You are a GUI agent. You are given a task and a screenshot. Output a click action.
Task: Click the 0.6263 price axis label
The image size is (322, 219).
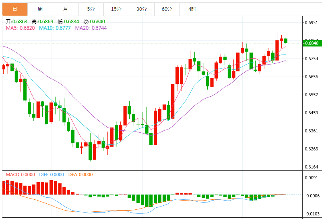[311, 149]
